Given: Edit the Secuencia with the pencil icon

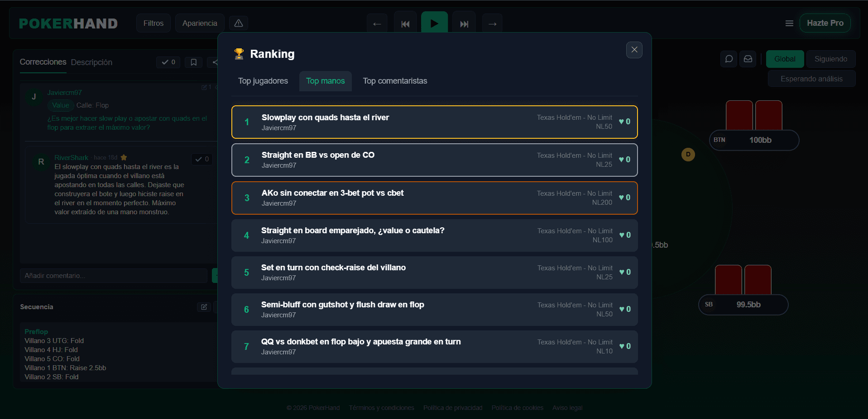Looking at the screenshot, I should [204, 307].
